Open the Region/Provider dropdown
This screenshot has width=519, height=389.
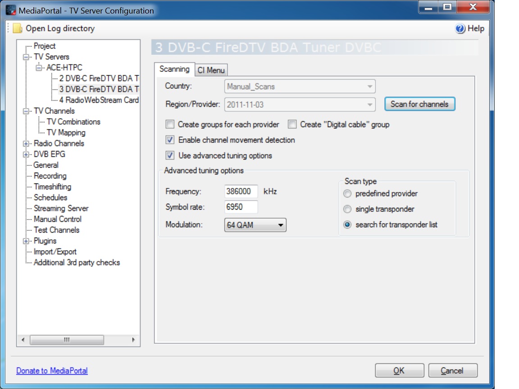[x=300, y=105]
